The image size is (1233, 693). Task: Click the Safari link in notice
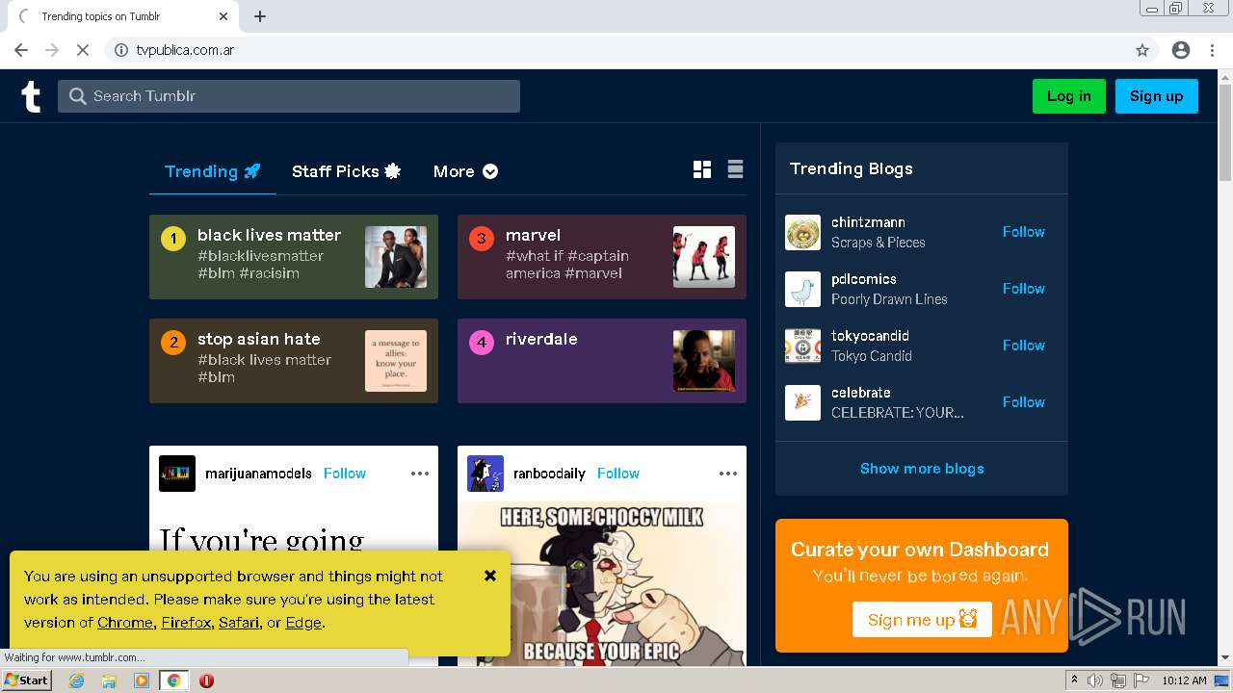238,623
